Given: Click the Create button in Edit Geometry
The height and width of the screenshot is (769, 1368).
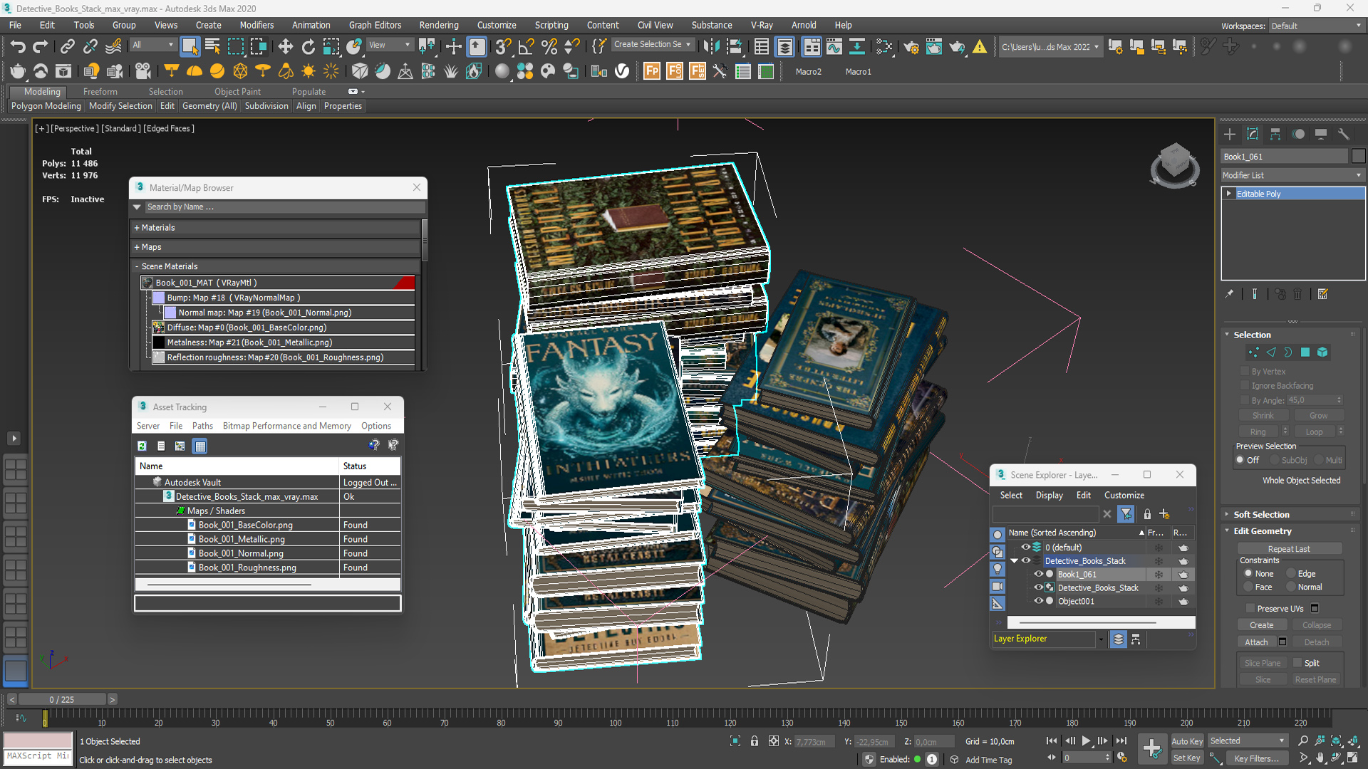Looking at the screenshot, I should tap(1261, 625).
